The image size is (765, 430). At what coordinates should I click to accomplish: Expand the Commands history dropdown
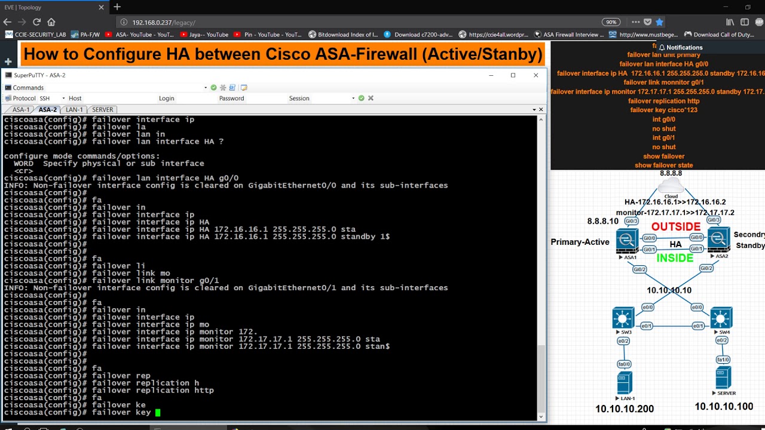(206, 88)
